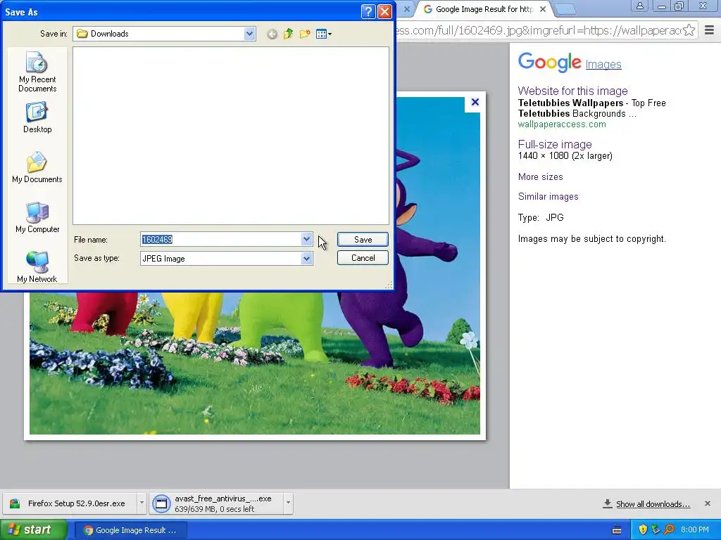The image size is (721, 540).
Task: Open the View menu icon in Save As
Action: point(324,34)
